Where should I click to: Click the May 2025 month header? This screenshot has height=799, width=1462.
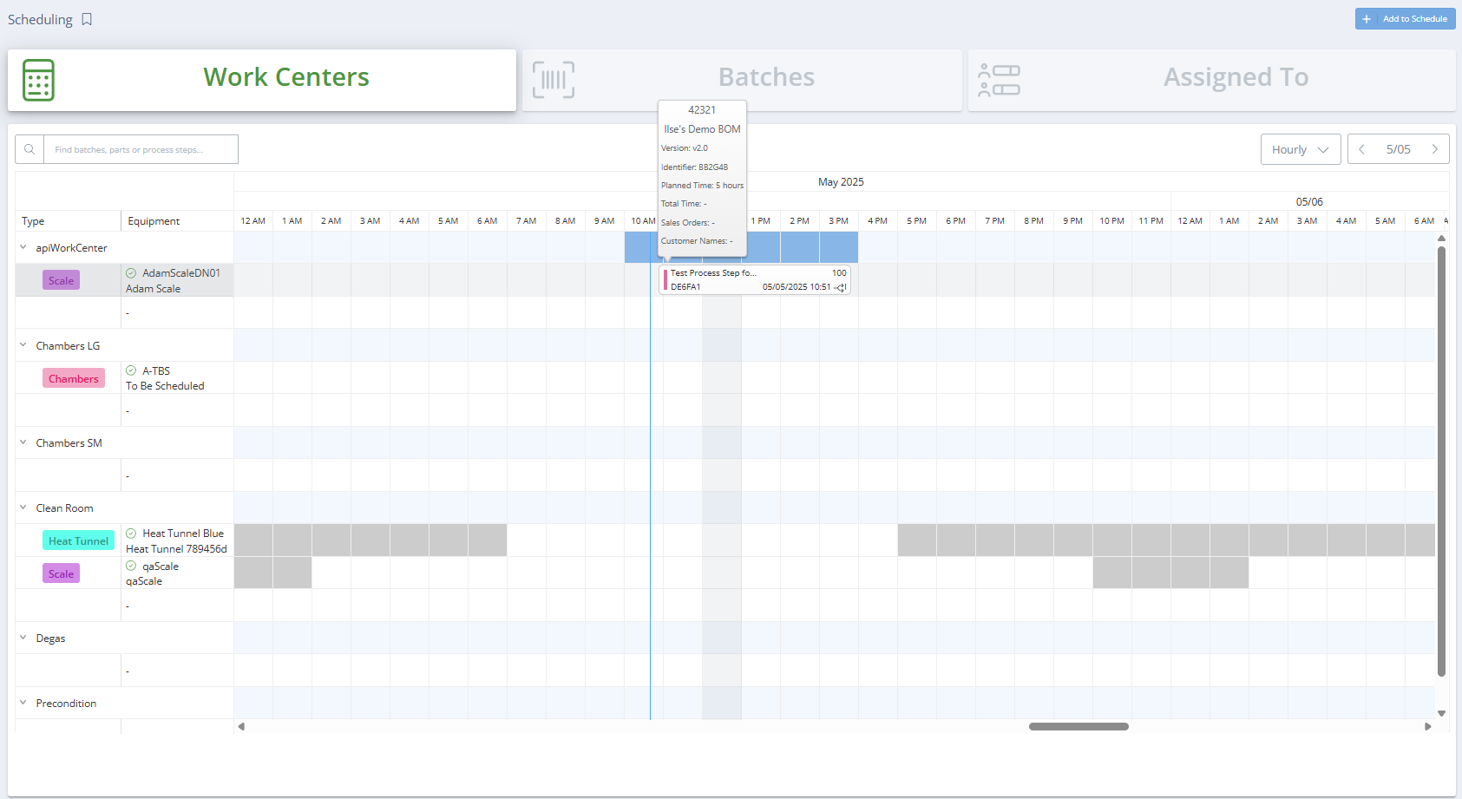(841, 182)
